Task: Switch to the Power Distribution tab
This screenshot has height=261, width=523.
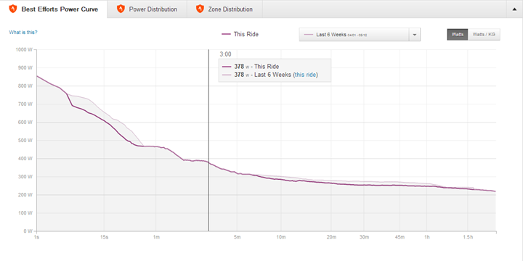Action: [147, 9]
